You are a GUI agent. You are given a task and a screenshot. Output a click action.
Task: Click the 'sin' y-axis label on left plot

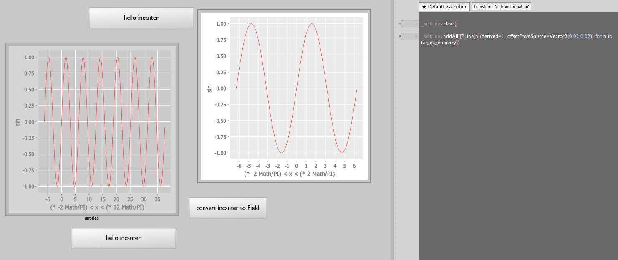pyautogui.click(x=18, y=122)
